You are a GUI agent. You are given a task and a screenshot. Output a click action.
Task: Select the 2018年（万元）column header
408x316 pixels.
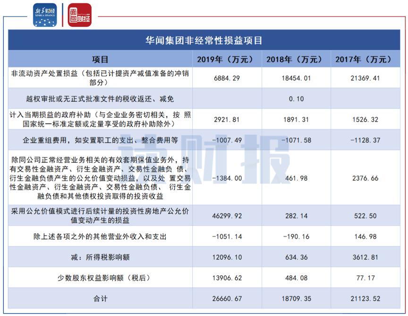296,59
